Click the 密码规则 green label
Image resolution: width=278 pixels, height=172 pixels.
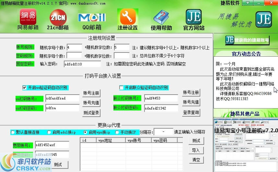tap(25, 56)
